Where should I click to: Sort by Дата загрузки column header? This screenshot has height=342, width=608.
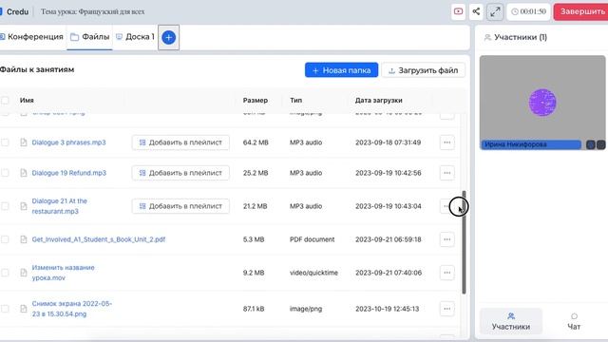click(378, 100)
